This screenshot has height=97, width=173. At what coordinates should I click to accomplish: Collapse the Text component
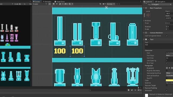[144, 39]
